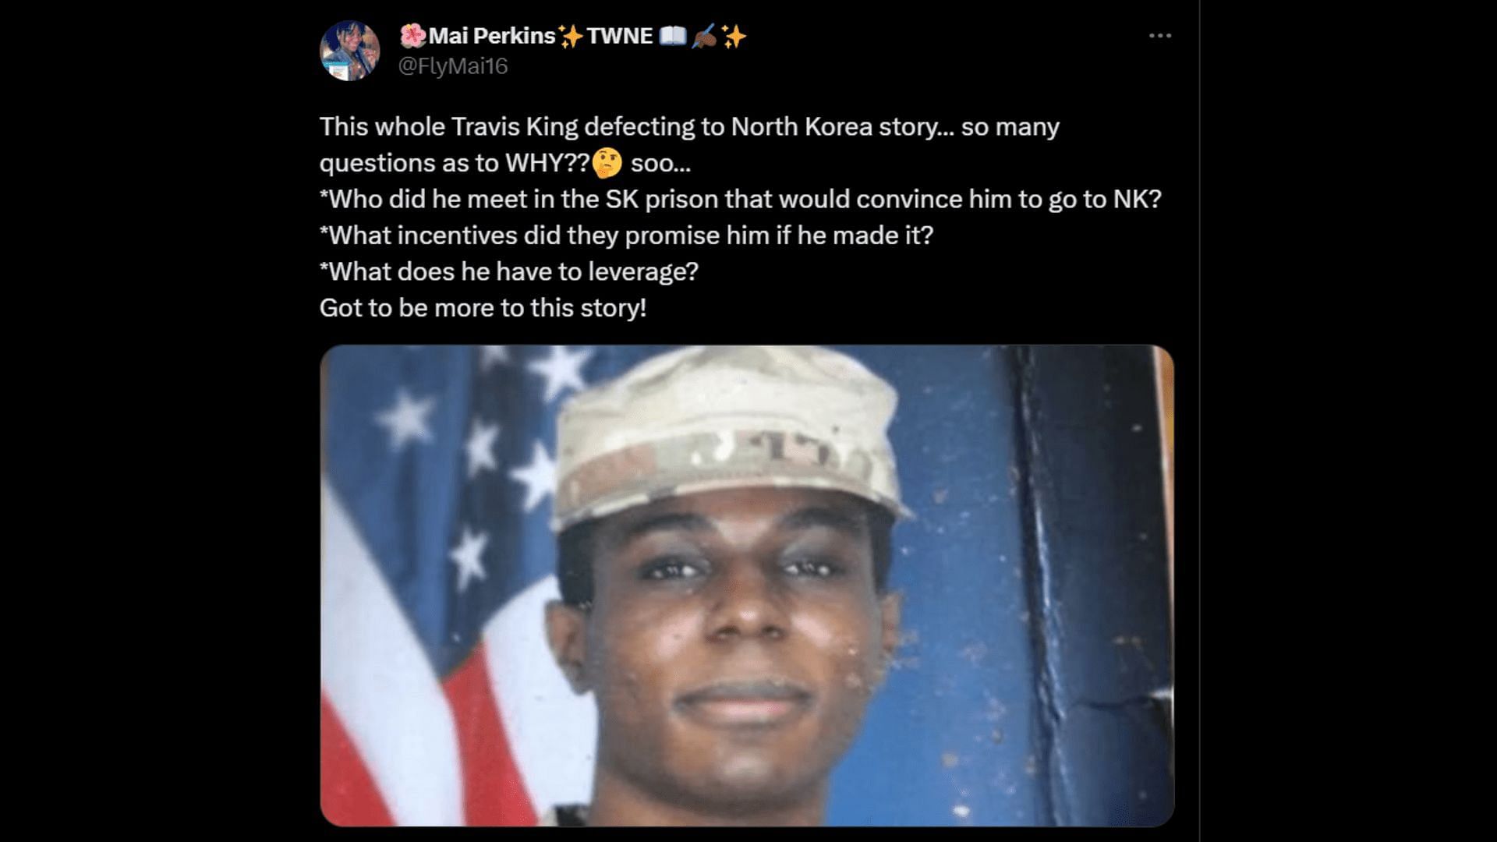Click the open book emoji in display name
The image size is (1497, 842).
point(672,36)
